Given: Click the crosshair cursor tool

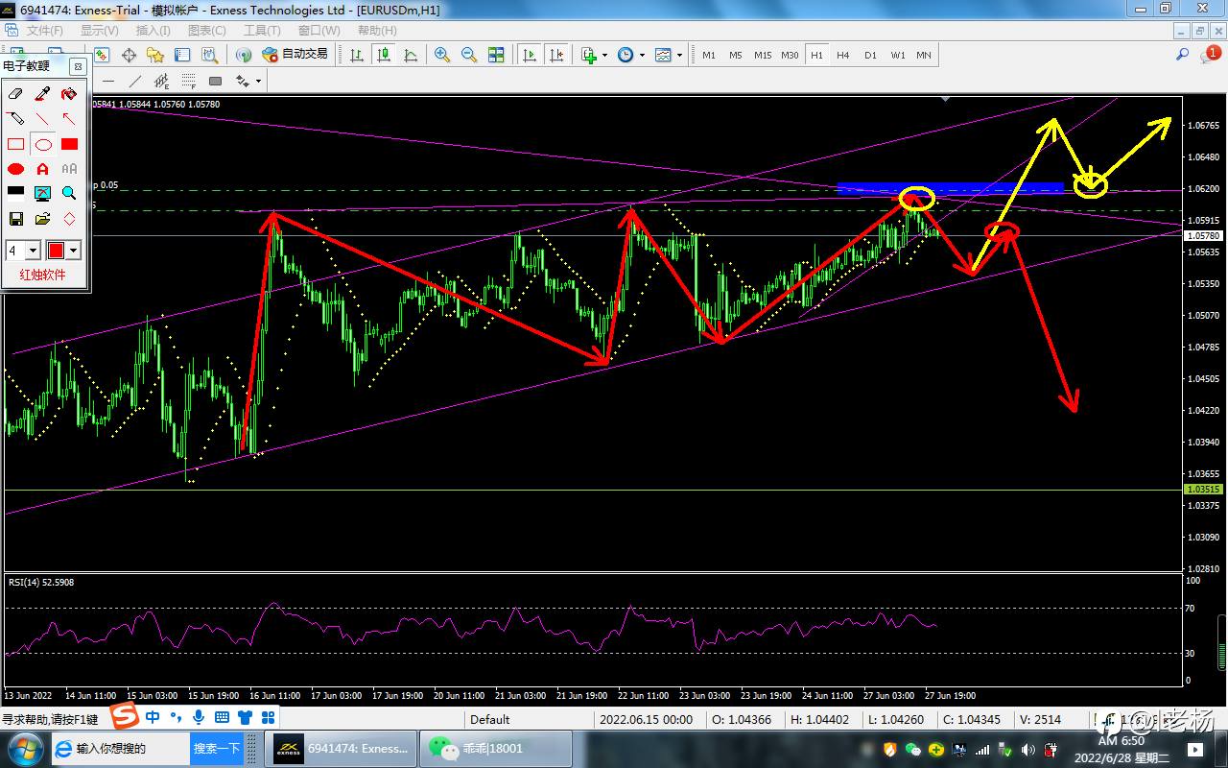Looking at the screenshot, I should (x=129, y=55).
